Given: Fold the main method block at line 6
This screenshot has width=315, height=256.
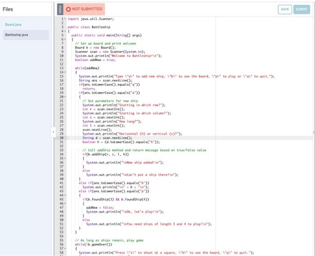Looking at the screenshot, I should (65, 39).
